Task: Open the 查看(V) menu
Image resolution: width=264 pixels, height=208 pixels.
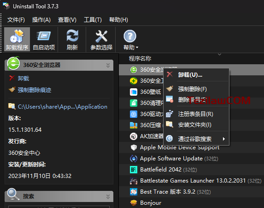Action: click(67, 20)
